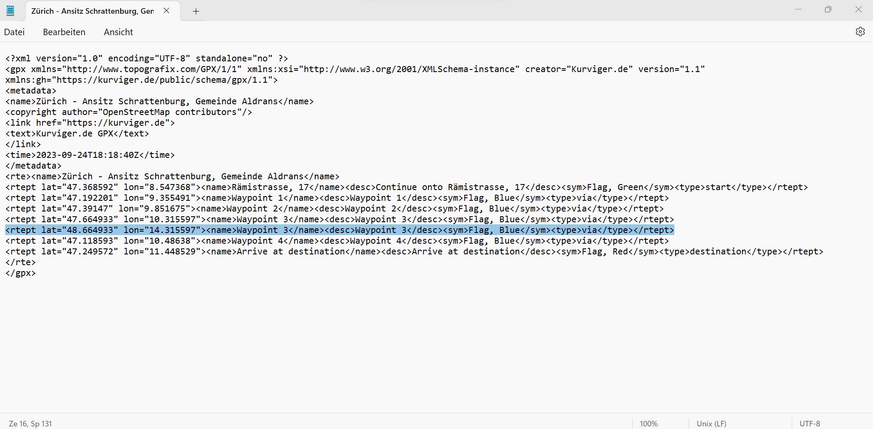Place cursor in the Waypoint 4 line
The height and width of the screenshot is (429, 873).
337,241
